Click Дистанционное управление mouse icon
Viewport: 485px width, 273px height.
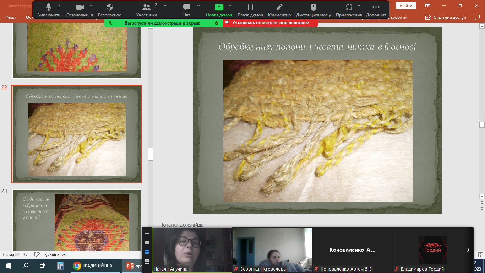[x=314, y=7]
